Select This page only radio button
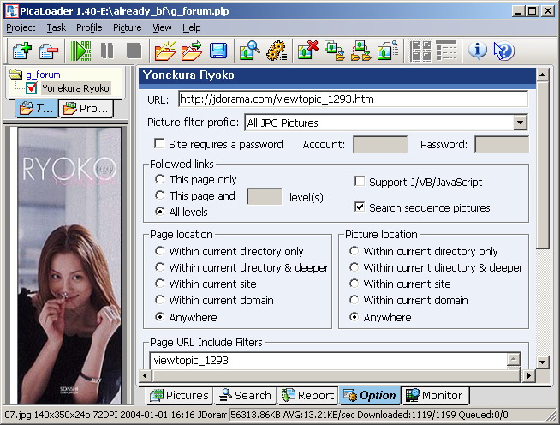560x425 pixels. point(160,180)
